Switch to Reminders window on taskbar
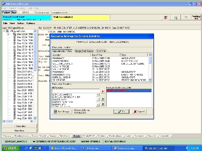 (x=96, y=148)
